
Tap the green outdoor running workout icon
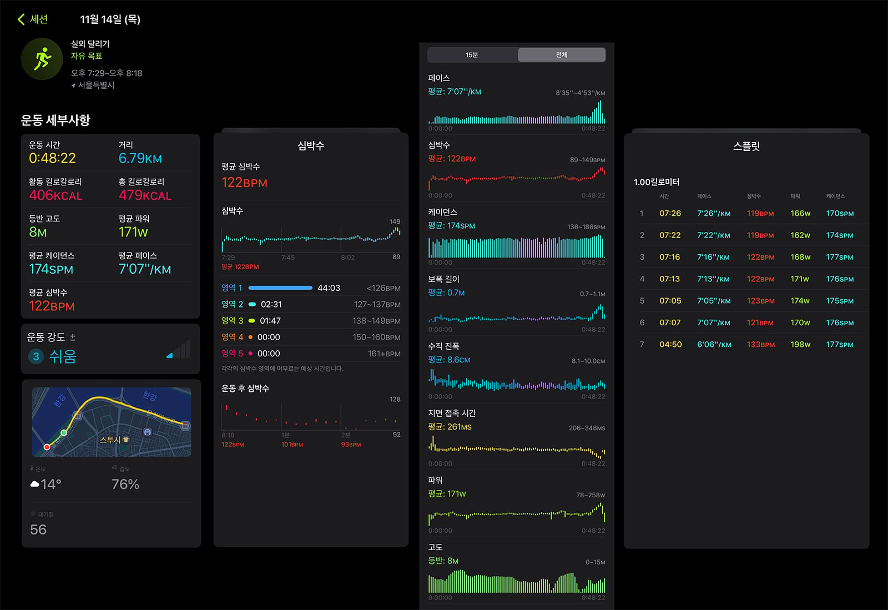[42, 59]
